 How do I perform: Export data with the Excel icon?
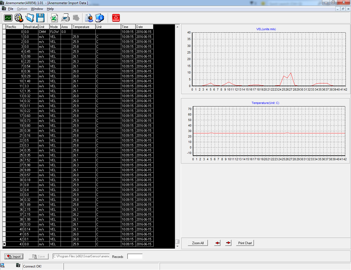54,18
